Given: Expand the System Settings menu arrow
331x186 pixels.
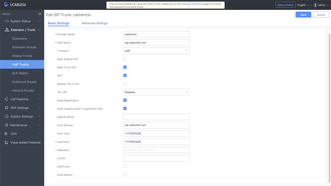Looking at the screenshot, I should (39, 116).
